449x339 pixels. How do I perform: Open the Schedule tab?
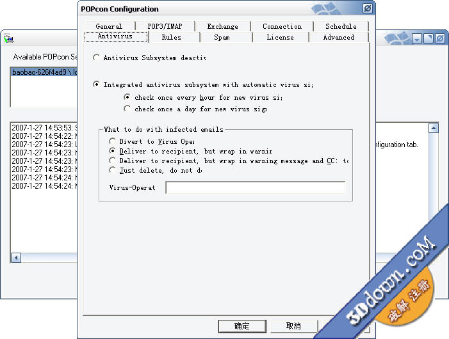click(x=341, y=26)
